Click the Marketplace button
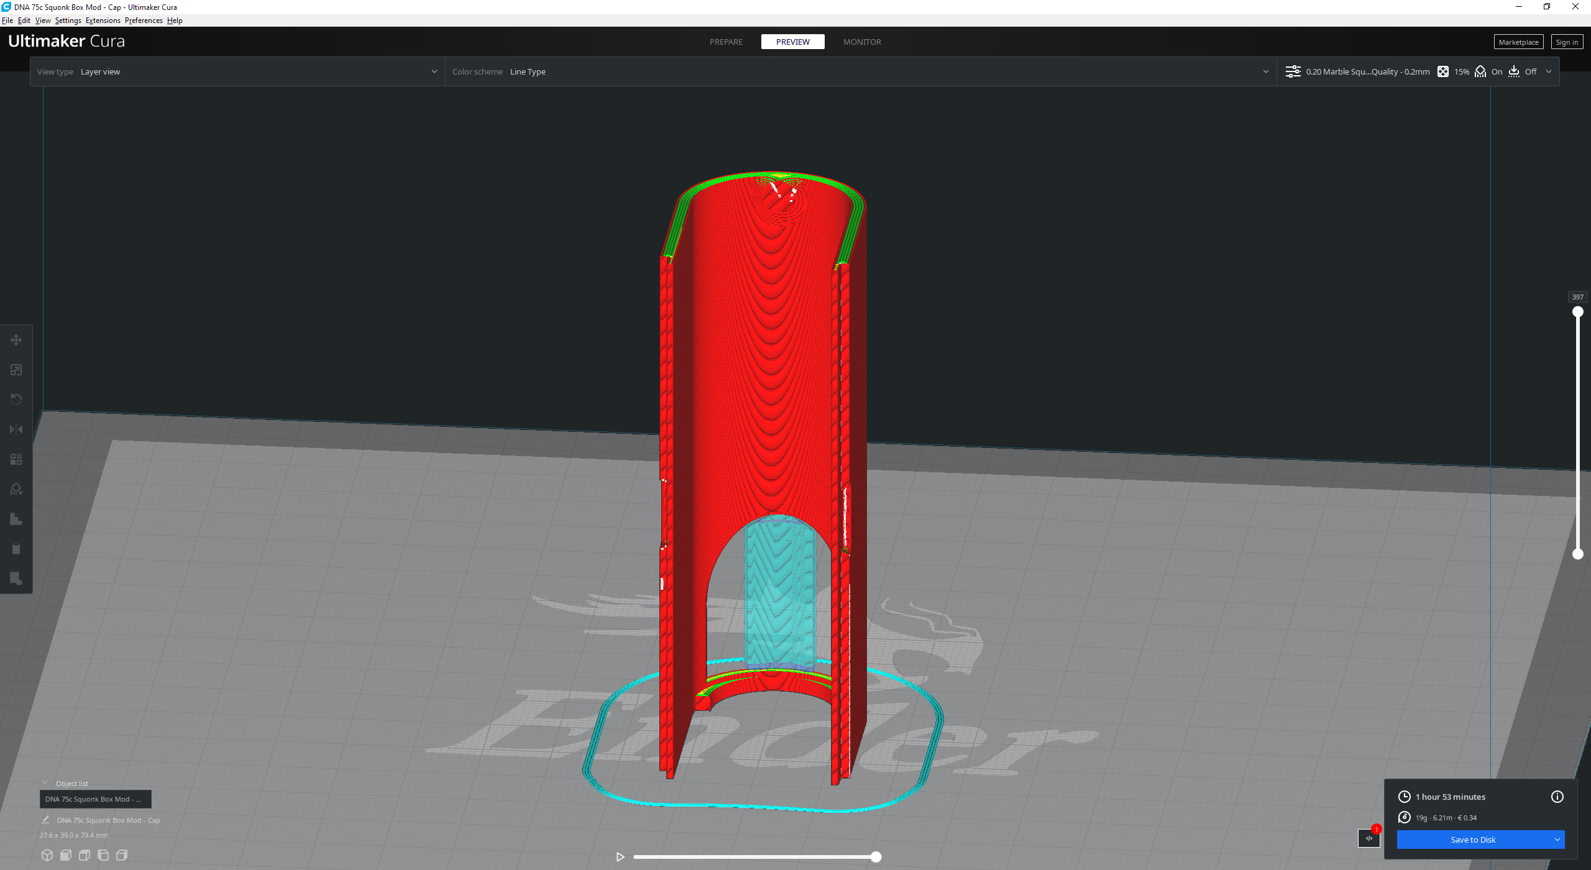This screenshot has height=870, width=1591. tap(1518, 42)
